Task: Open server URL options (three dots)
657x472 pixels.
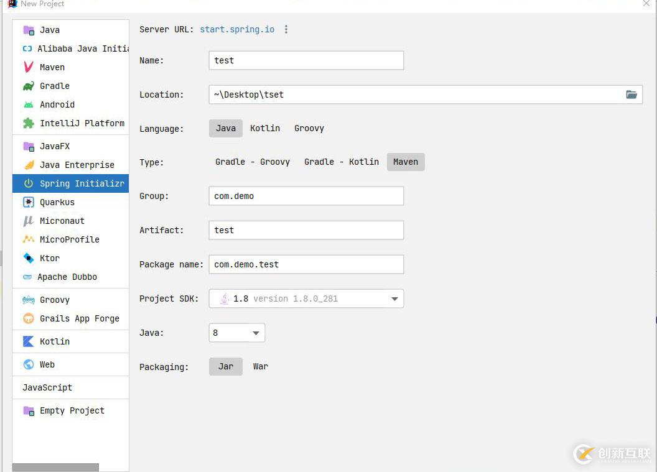Action: tap(286, 29)
